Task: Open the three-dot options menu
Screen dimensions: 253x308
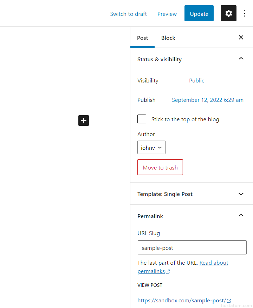Action: point(245,13)
